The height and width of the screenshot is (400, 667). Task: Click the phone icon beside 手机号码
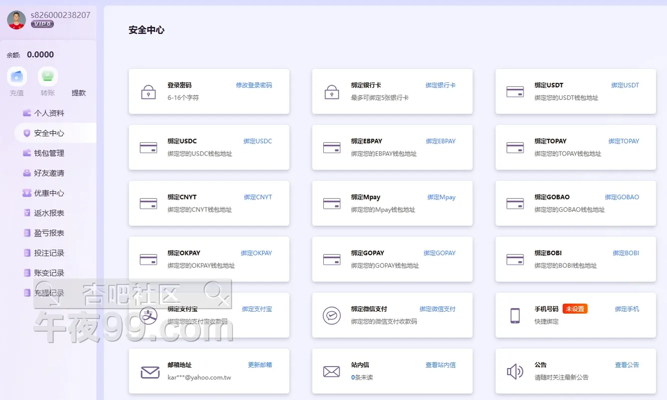pyautogui.click(x=515, y=315)
